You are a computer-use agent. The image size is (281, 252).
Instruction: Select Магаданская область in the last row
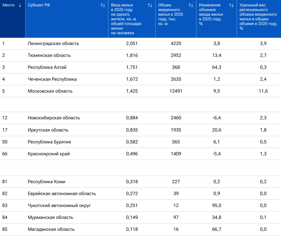coord(51,229)
